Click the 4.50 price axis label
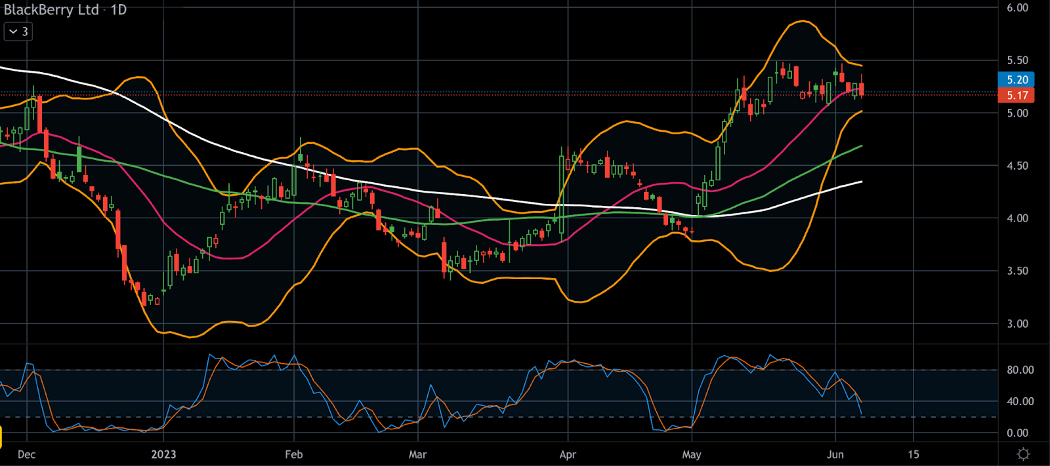1050x466 pixels. point(1017,166)
